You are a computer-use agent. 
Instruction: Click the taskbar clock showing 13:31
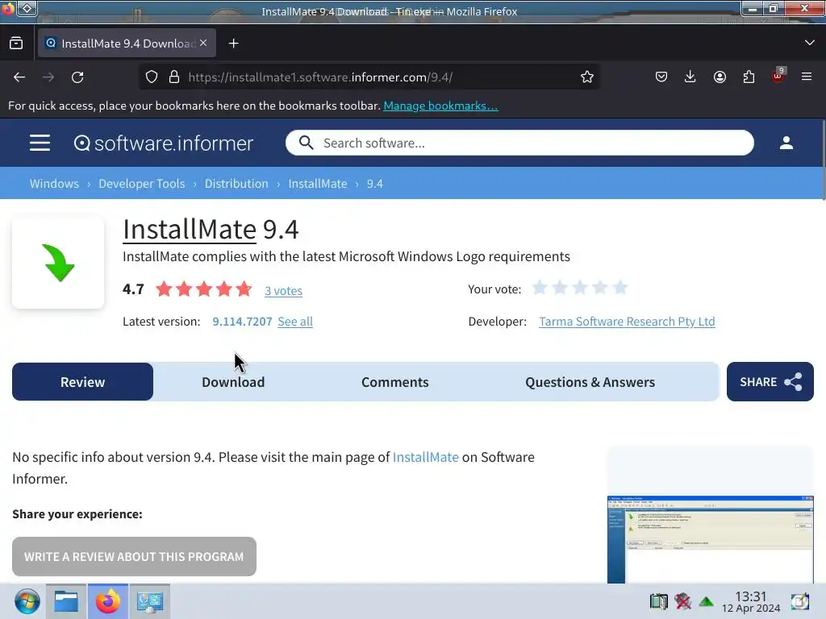tap(751, 601)
